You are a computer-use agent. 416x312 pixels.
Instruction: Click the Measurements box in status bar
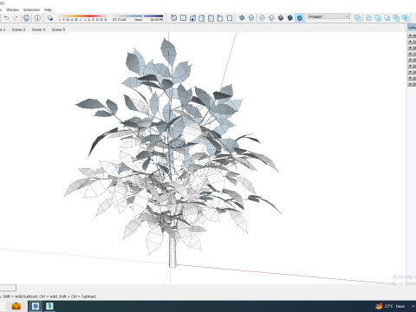pos(8,288)
